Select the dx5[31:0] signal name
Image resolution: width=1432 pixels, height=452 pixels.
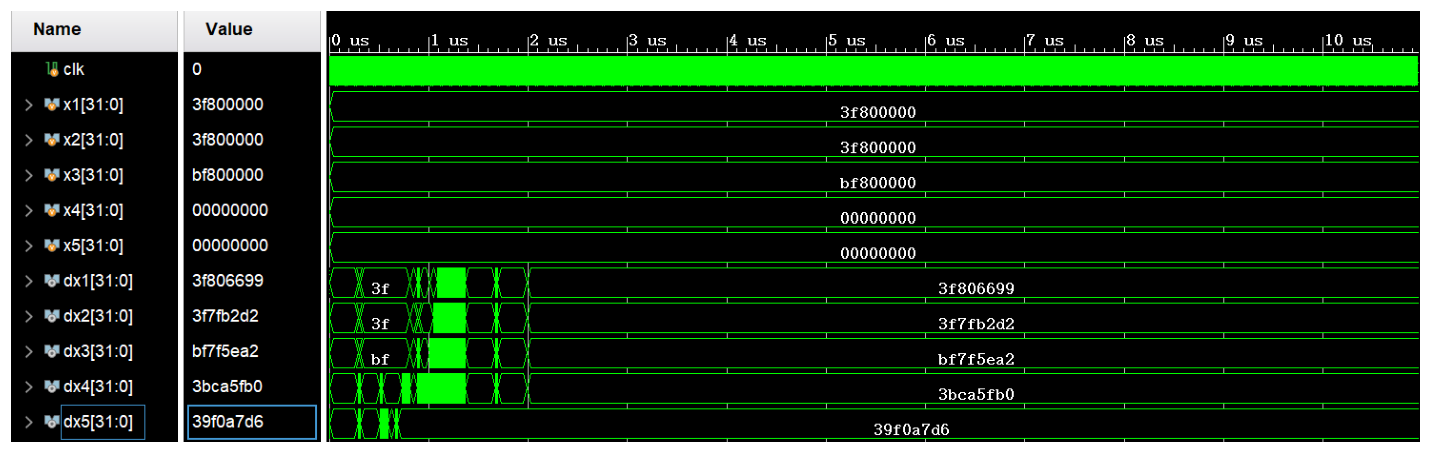98,422
